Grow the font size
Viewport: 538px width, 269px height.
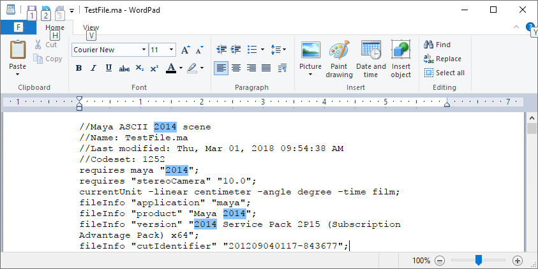click(186, 50)
